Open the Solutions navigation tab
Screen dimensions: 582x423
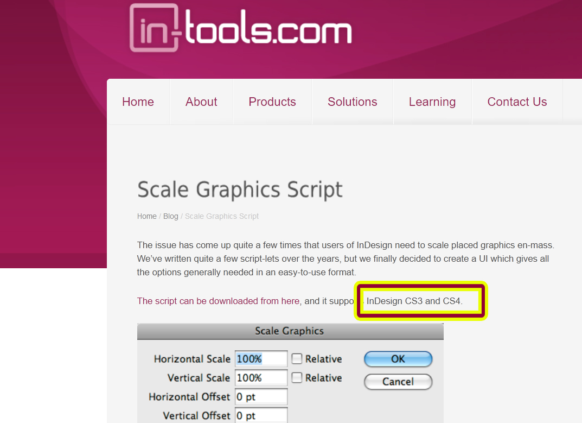coord(352,102)
